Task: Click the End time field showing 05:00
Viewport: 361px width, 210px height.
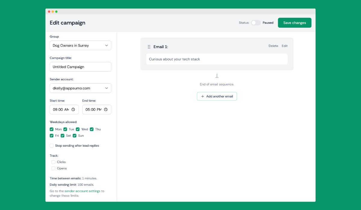Action: click(x=97, y=110)
